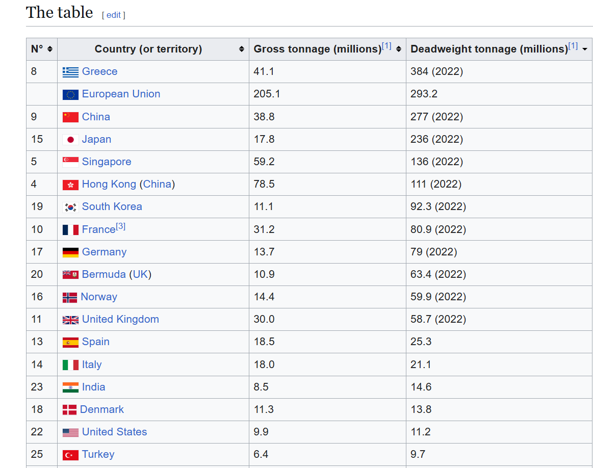Viewport: 593px width, 468px height.
Task: Open the United States link
Action: (115, 432)
